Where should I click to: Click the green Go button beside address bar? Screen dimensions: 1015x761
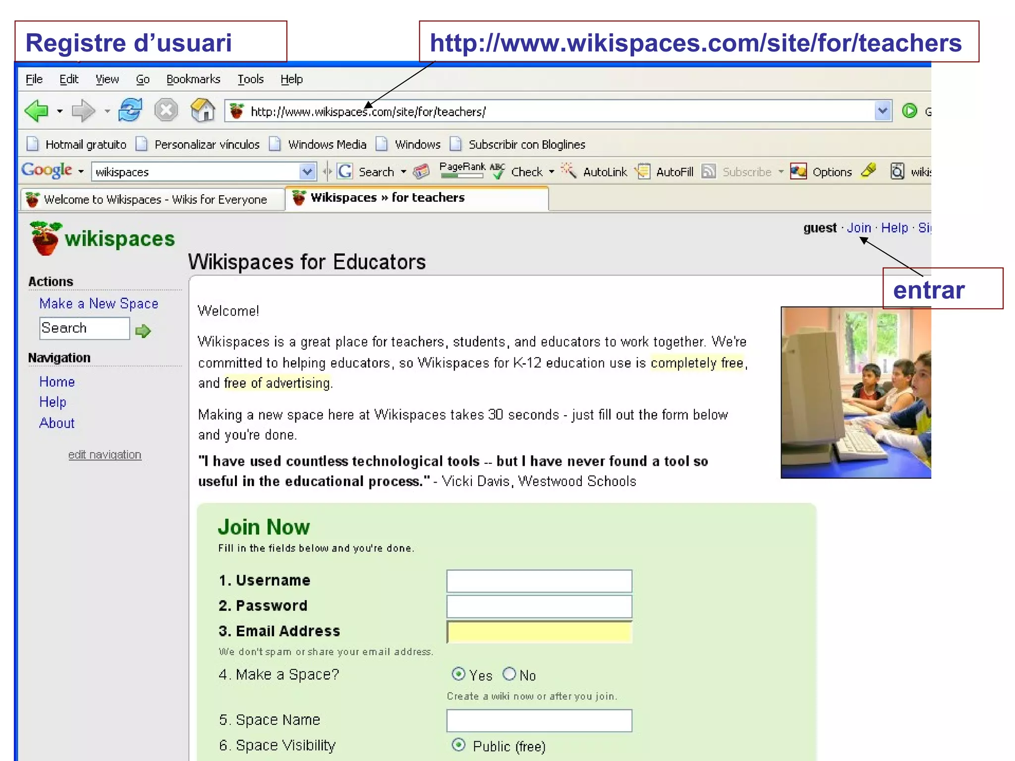[909, 111]
